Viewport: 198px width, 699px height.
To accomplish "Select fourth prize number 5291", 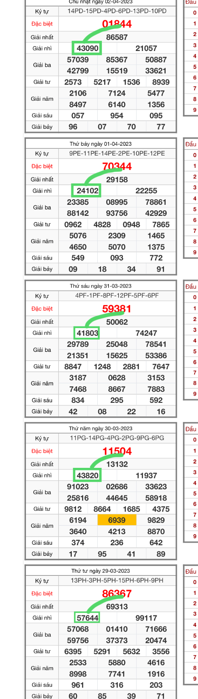I will click(102, 651).
